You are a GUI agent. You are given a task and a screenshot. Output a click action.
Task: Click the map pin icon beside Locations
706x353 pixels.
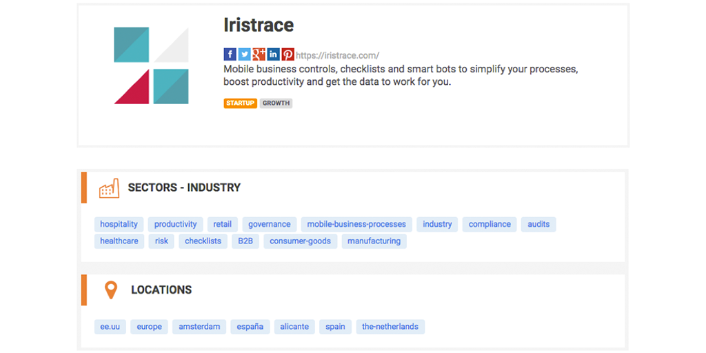(111, 290)
